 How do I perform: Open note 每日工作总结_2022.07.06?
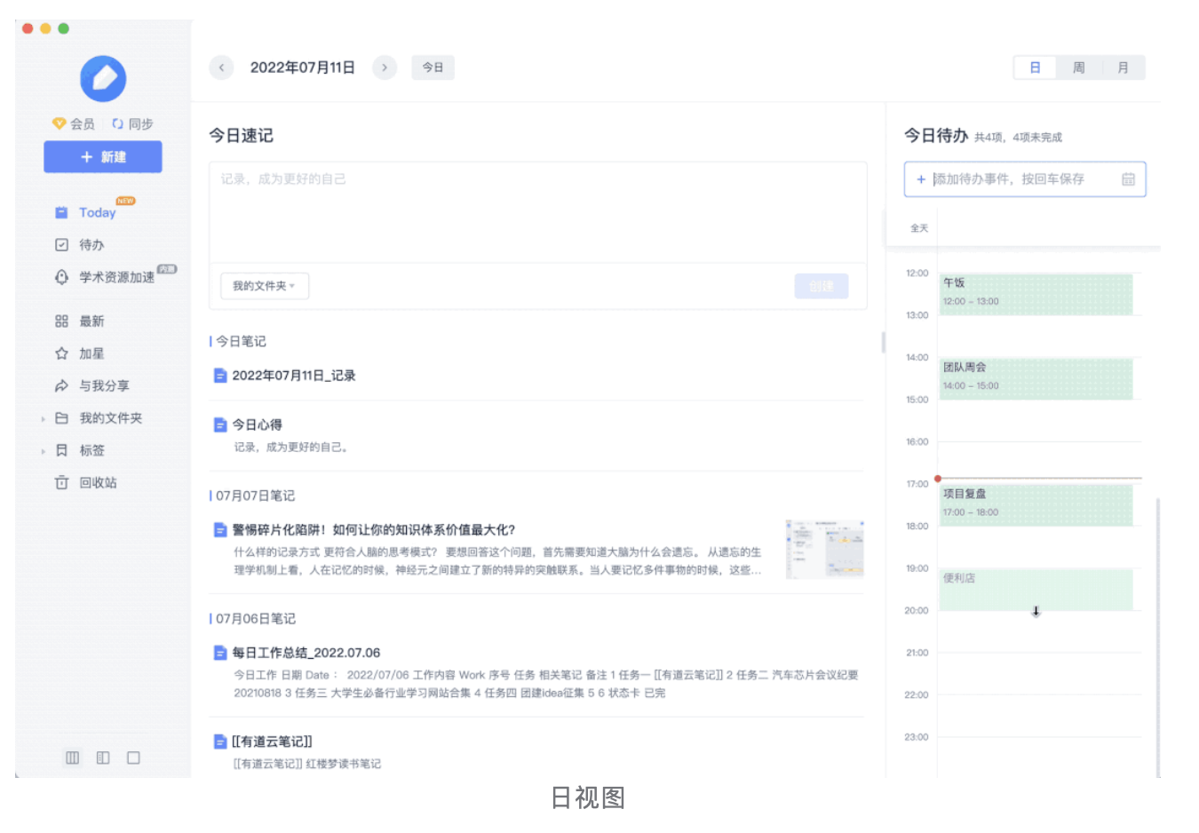pos(306,653)
